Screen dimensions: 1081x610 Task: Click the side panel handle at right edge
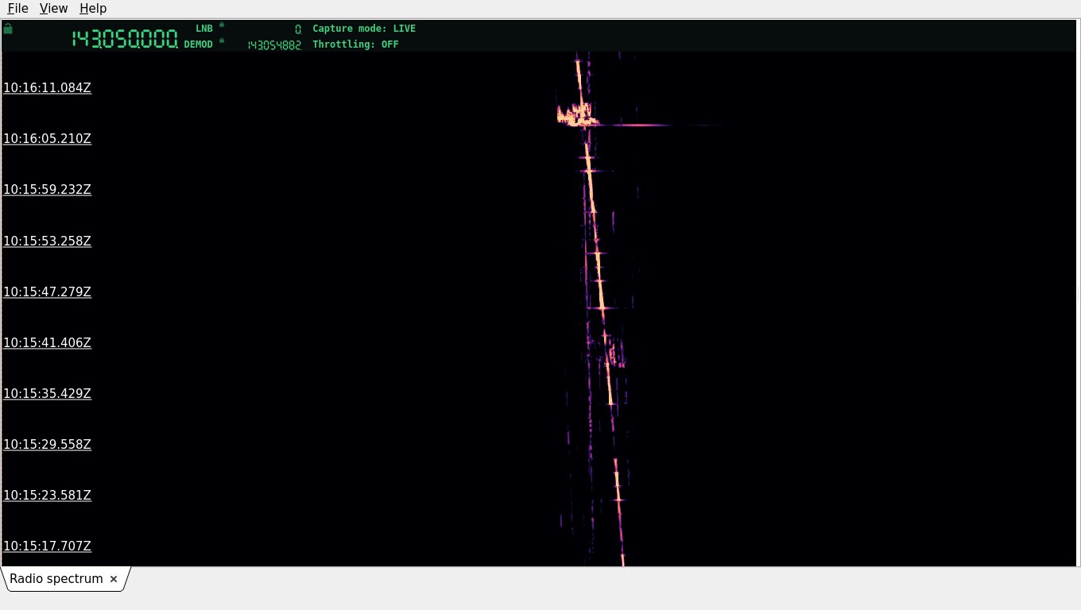(1078, 293)
